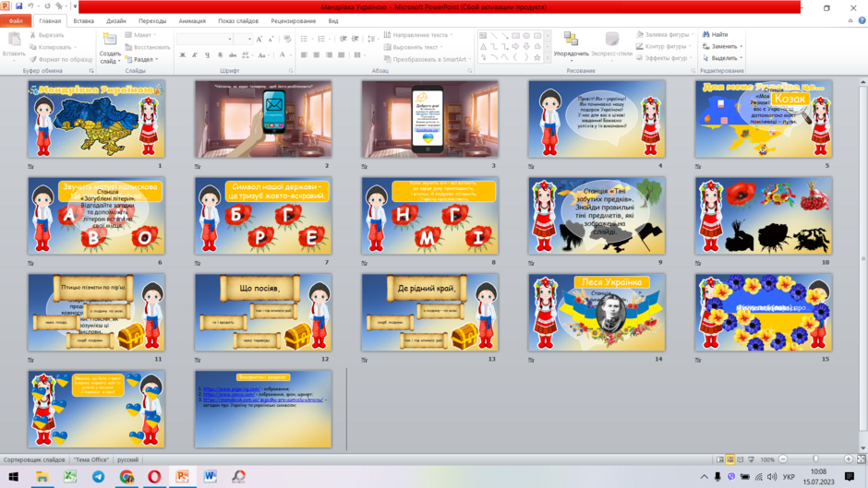Image resolution: width=868 pixels, height=488 pixels.
Task: Expand the Select dropdown in Editing group
Action: pyautogui.click(x=722, y=58)
